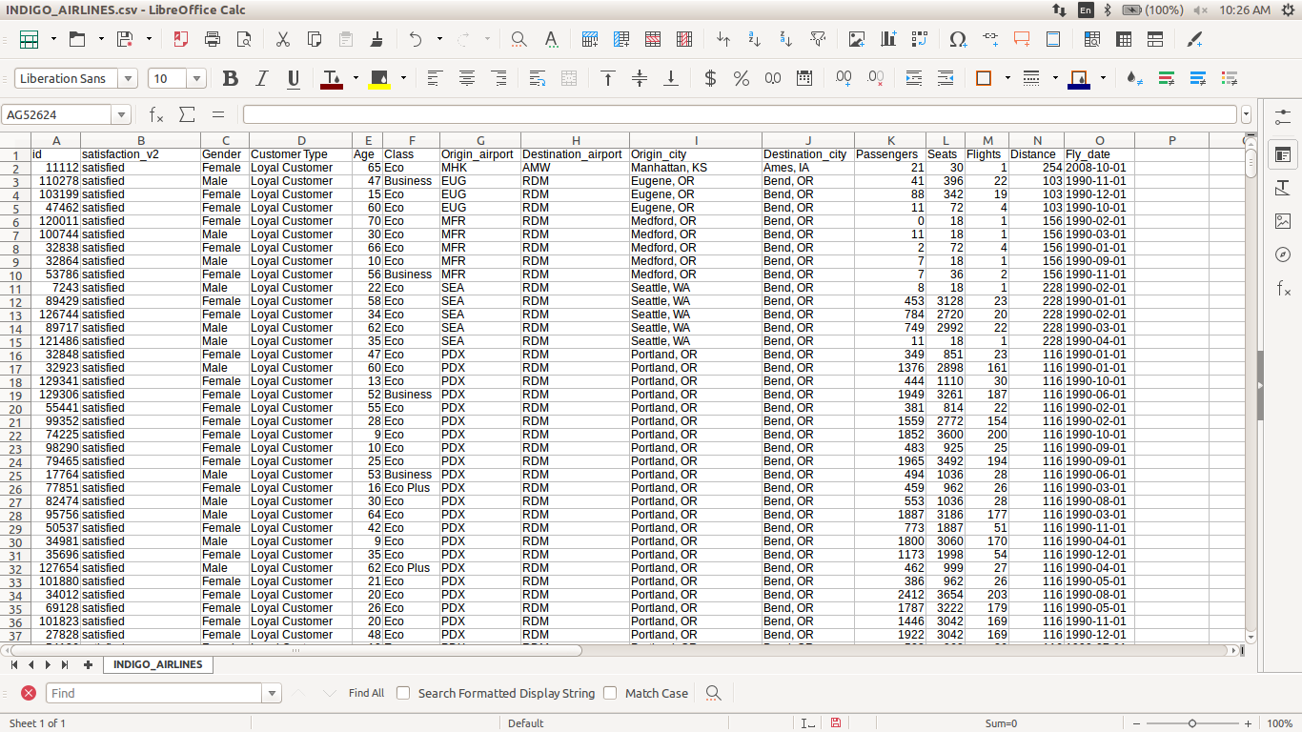This screenshot has height=732, width=1302.
Task: Select the INDIGO_AIRLINES sheet tab
Action: click(157, 664)
